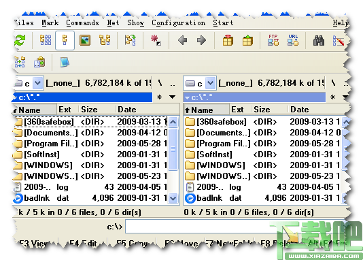363x260 pixels.
Task: Go back with the left arrow icon
Action: pyautogui.click(x=183, y=40)
